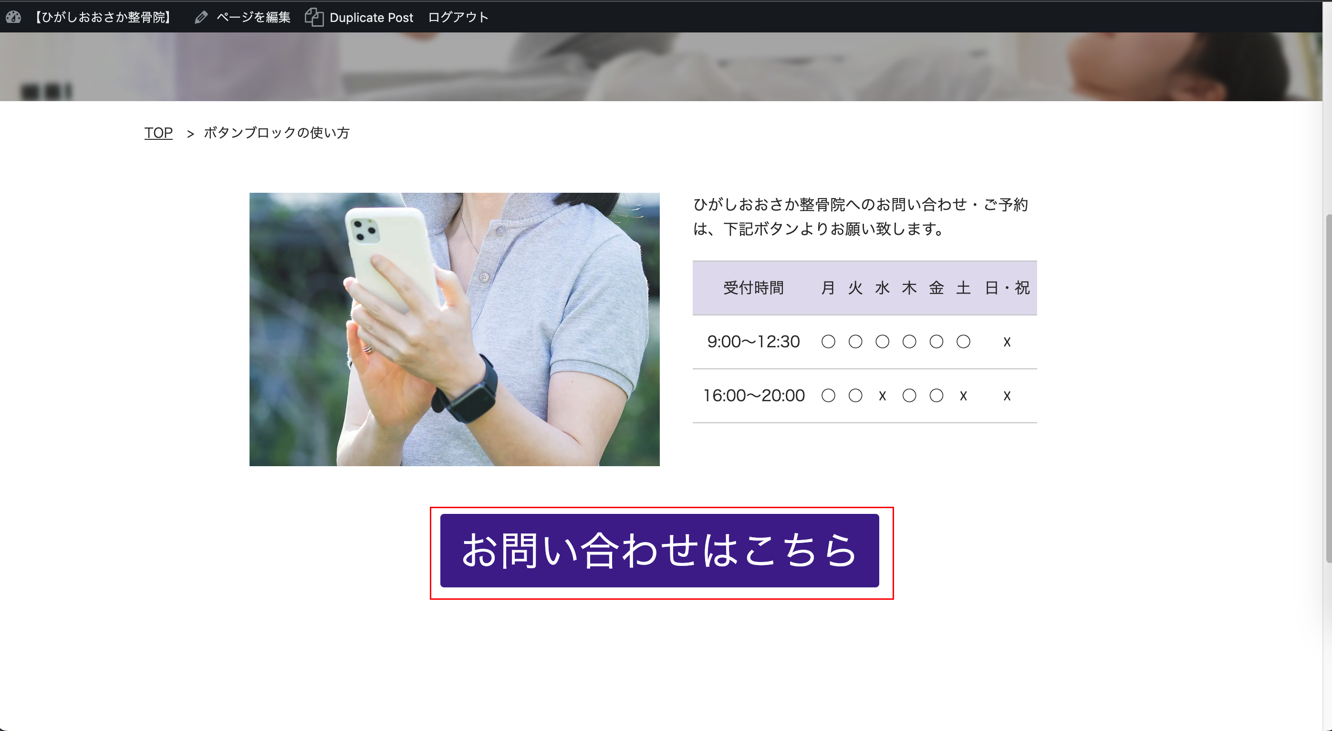Click the Wednesday evening x mark
Image resolution: width=1332 pixels, height=731 pixels.
882,396
